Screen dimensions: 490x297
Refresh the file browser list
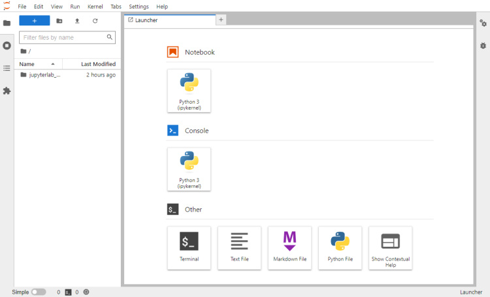95,21
